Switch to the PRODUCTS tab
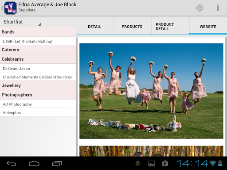 pos(132,27)
